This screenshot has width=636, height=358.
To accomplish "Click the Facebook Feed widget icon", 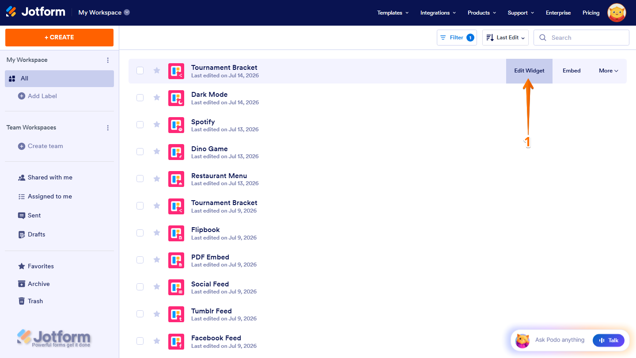I will [x=176, y=342].
